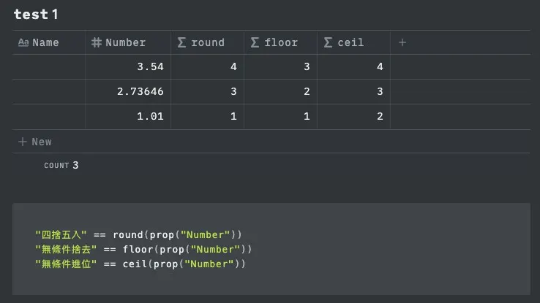The height and width of the screenshot is (303, 540).
Task: Click the code block with round formula
Action: pos(271,248)
